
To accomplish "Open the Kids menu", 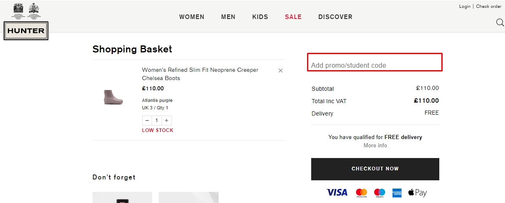I will pos(260,17).
